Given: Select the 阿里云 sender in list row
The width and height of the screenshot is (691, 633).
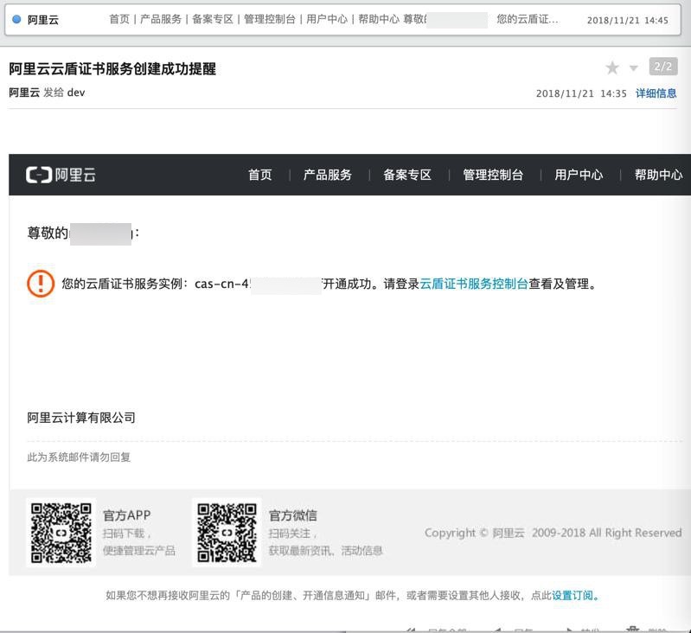Looking at the screenshot, I should (43, 20).
